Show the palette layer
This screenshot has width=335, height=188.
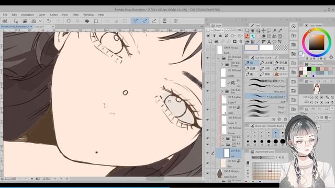coord(208,73)
